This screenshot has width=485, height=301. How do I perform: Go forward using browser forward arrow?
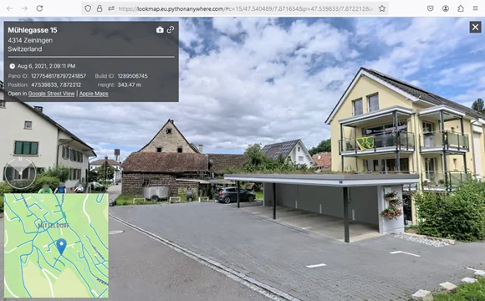(24, 8)
